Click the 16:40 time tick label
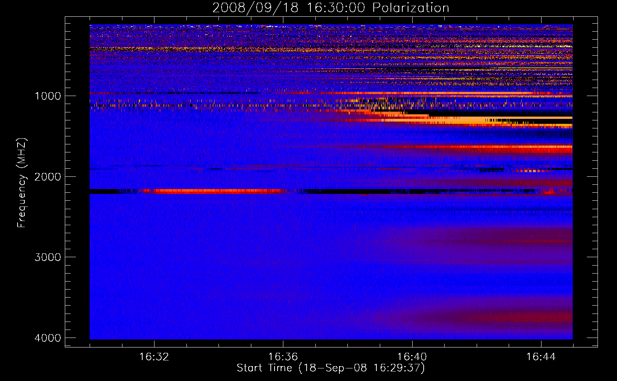Image resolution: width=617 pixels, height=381 pixels. coord(412,357)
